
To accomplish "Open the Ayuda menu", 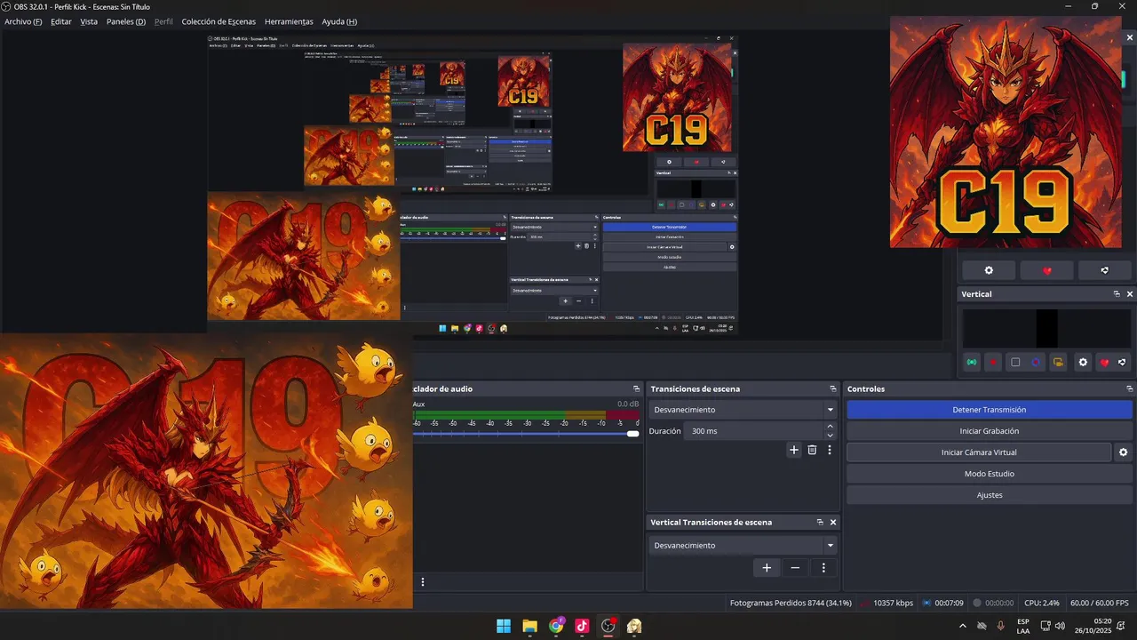I will pyautogui.click(x=339, y=21).
